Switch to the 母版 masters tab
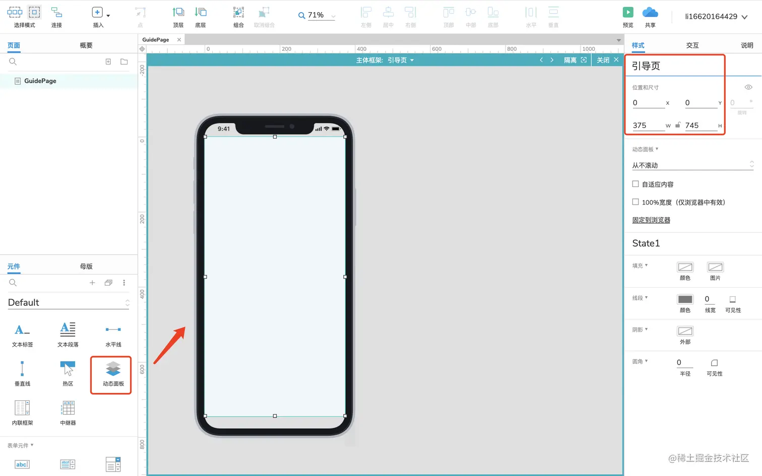 (86, 266)
